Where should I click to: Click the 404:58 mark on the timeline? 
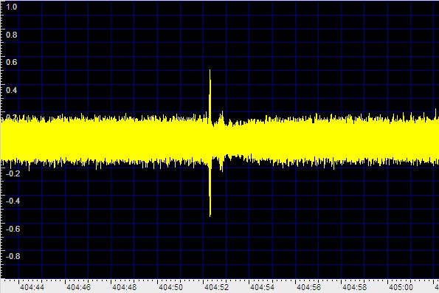(x=354, y=287)
